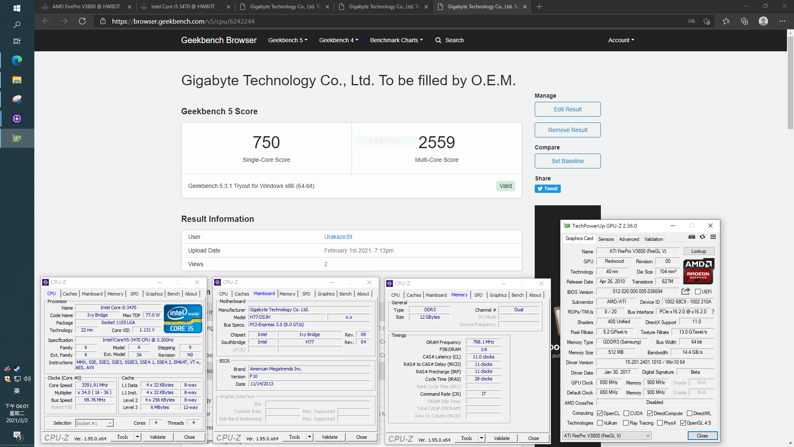
Task: Toggle UEFI checkbox in GPU-Z
Action: click(698, 292)
